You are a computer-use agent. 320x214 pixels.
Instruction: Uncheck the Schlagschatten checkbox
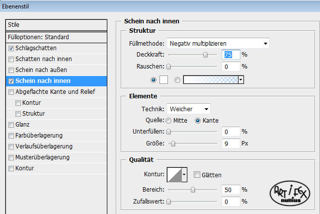[x=11, y=48]
